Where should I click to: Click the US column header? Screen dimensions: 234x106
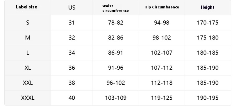click(72, 8)
